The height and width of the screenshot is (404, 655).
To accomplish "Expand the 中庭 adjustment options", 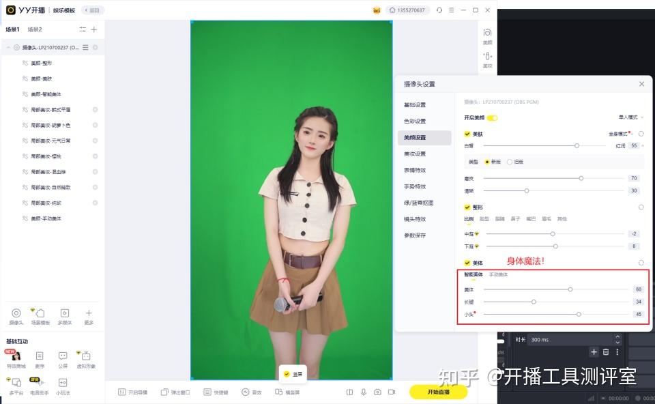I will point(476,233).
